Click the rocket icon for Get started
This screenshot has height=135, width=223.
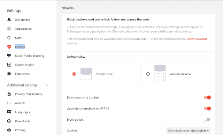pos(9,20)
